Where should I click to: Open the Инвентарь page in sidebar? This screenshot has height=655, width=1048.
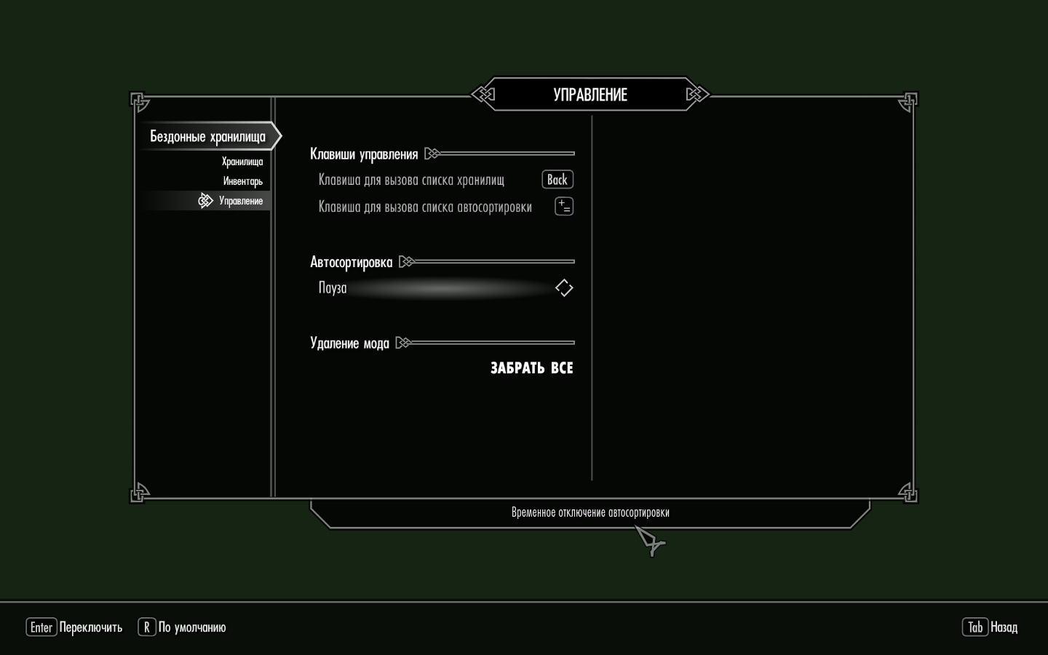[242, 181]
